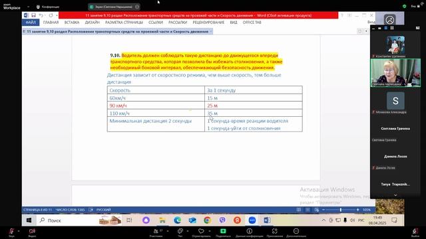Open Google Chrome from the taskbar
426x239 pixels.
point(207,220)
